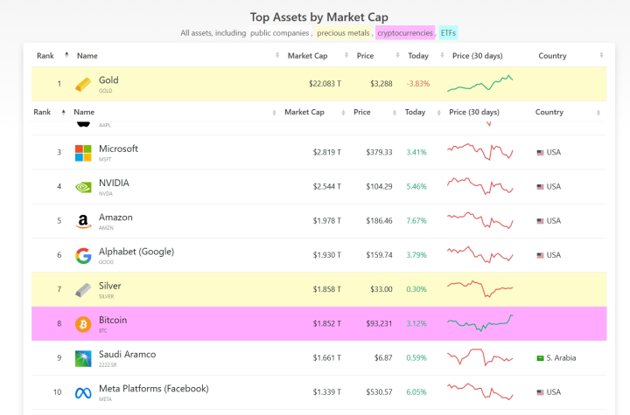
Task: Open the Silver asset page
Action: tap(110, 286)
